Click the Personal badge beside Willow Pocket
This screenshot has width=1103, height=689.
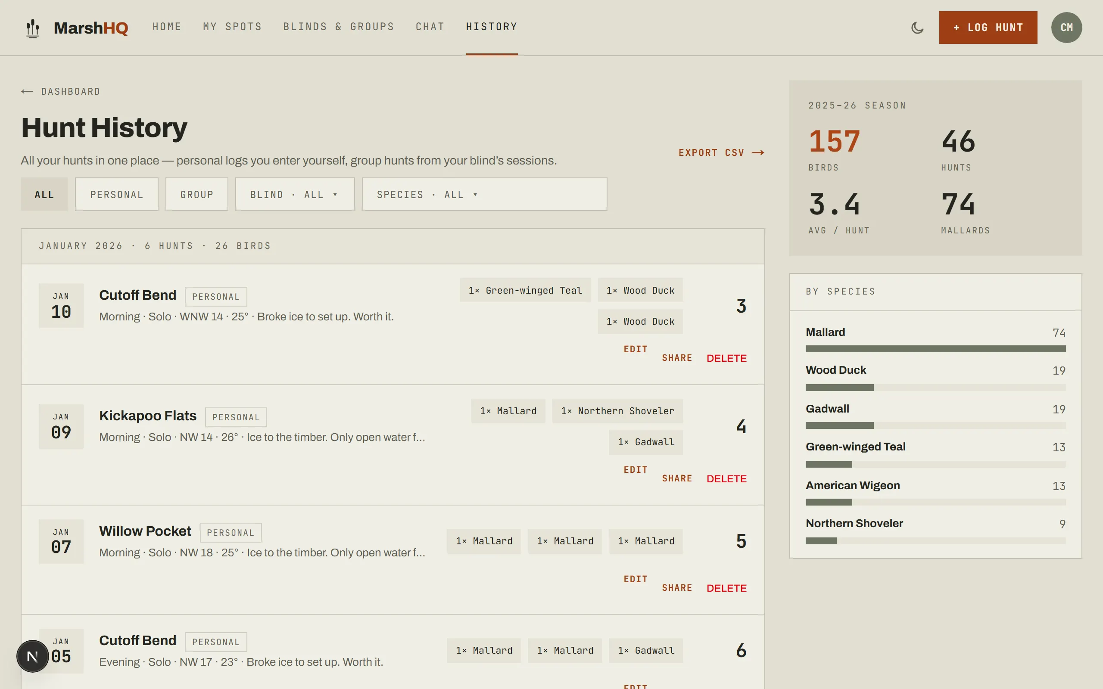click(231, 532)
